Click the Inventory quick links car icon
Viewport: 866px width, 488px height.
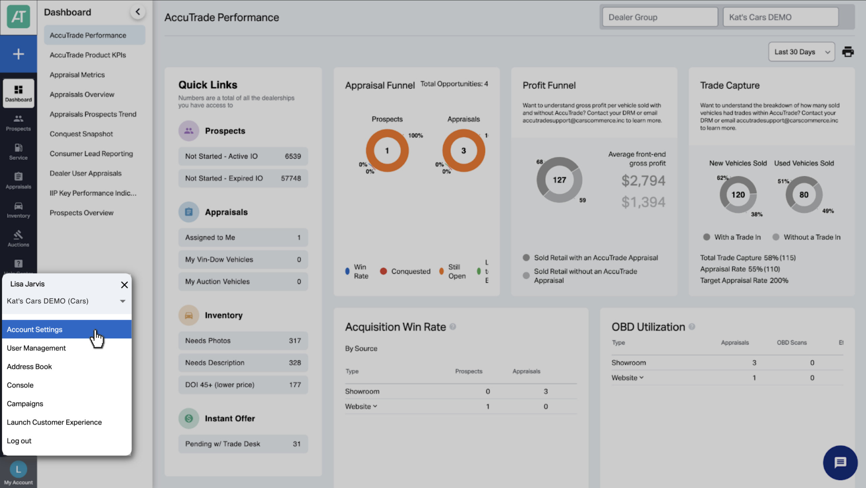[189, 315]
